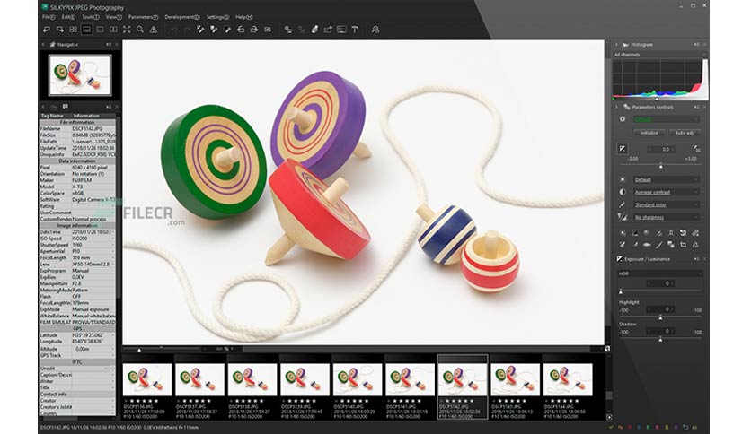Click the brush tool icon in subcontrols

point(659,245)
